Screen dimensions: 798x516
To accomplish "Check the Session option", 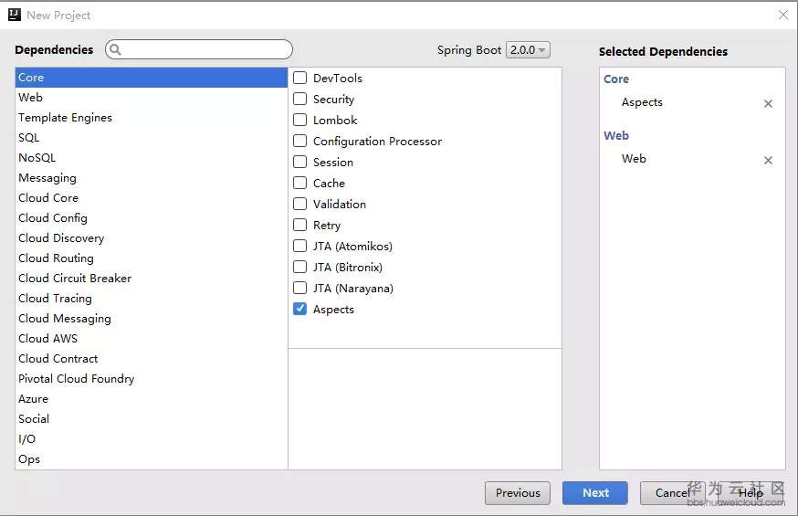I will [x=299, y=162].
